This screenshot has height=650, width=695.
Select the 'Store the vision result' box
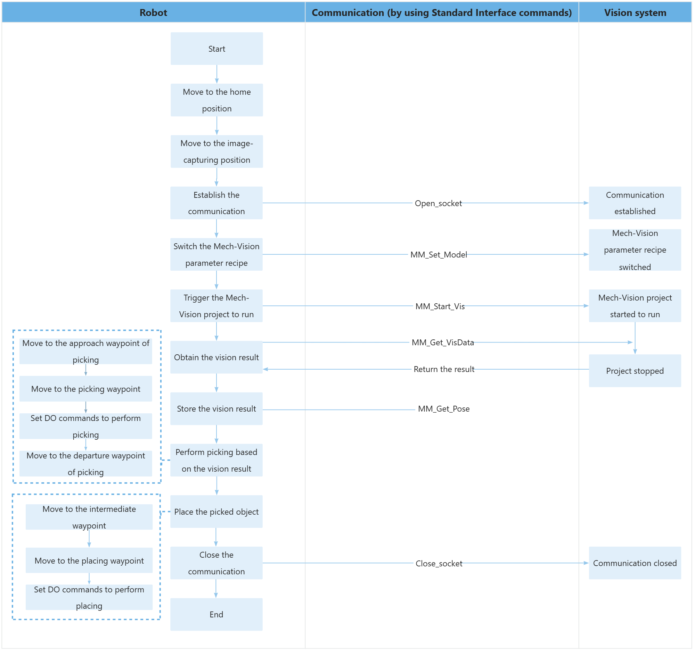216,408
